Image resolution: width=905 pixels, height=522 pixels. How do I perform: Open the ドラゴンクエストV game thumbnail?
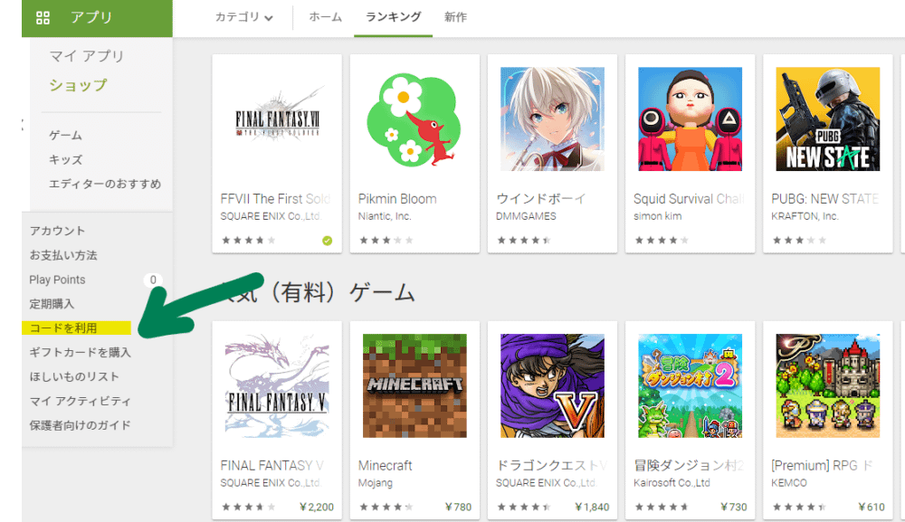(552, 385)
